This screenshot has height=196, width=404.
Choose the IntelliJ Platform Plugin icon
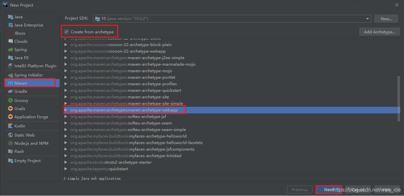pyautogui.click(x=10, y=66)
